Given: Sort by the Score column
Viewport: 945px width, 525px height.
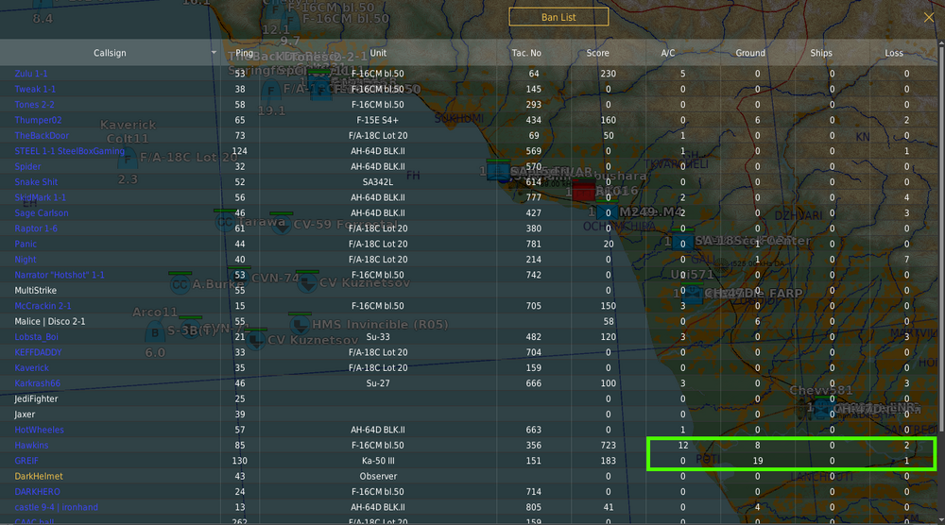Looking at the screenshot, I should [597, 53].
